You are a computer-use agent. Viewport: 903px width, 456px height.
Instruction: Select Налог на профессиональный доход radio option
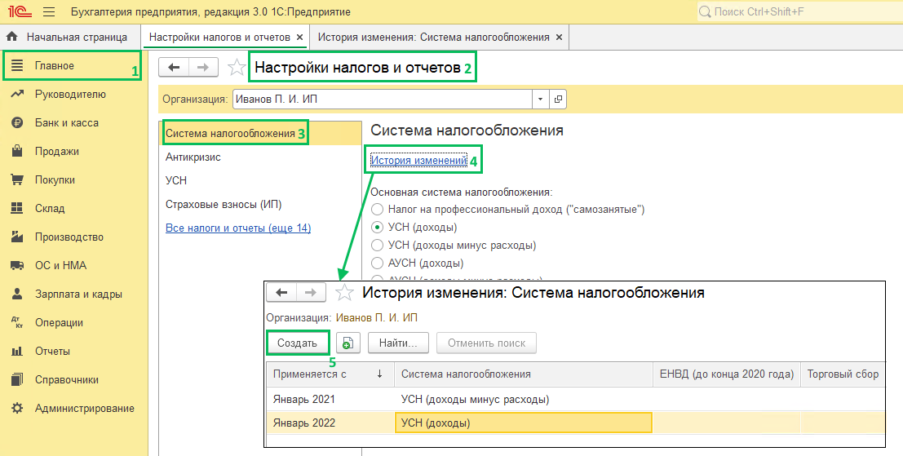tap(377, 210)
